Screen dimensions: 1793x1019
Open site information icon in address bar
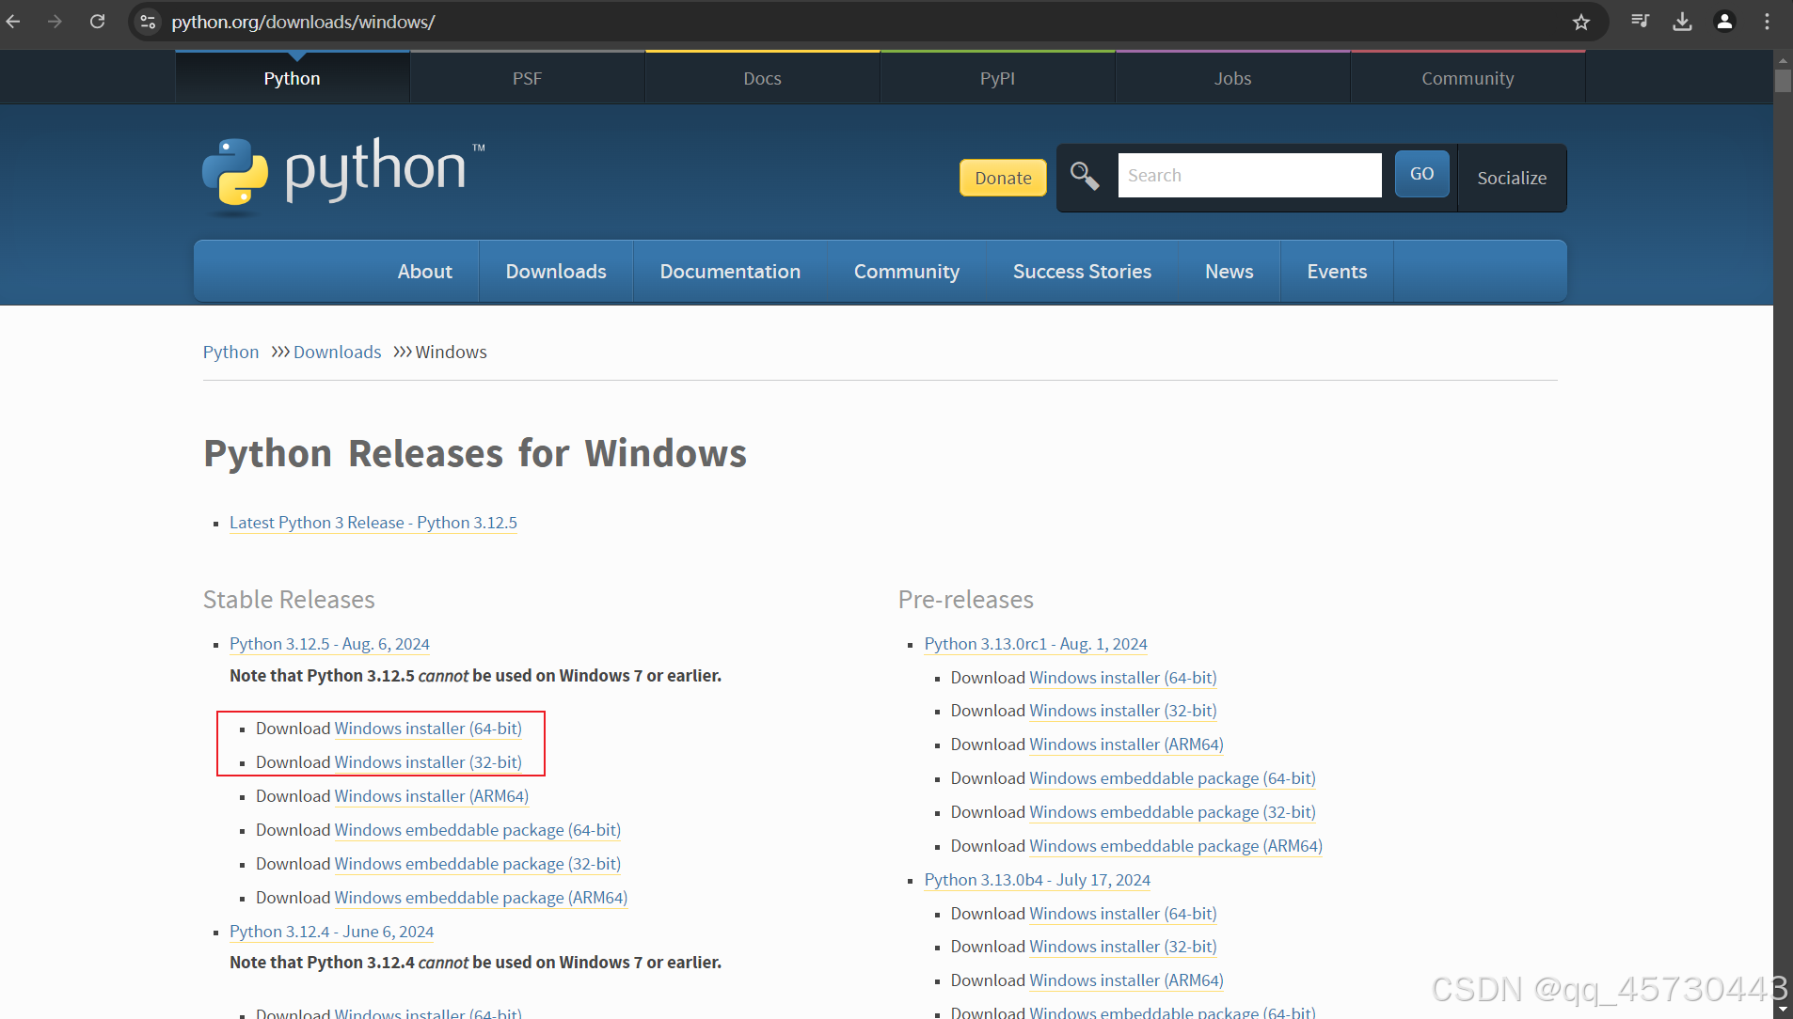(x=148, y=22)
